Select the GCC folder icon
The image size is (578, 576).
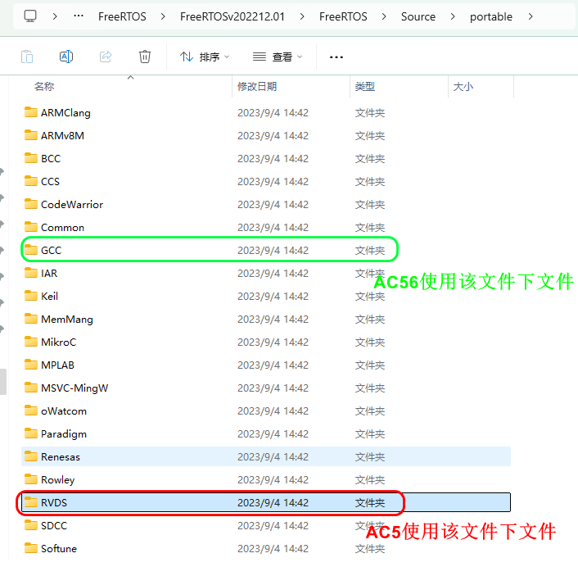point(31,250)
